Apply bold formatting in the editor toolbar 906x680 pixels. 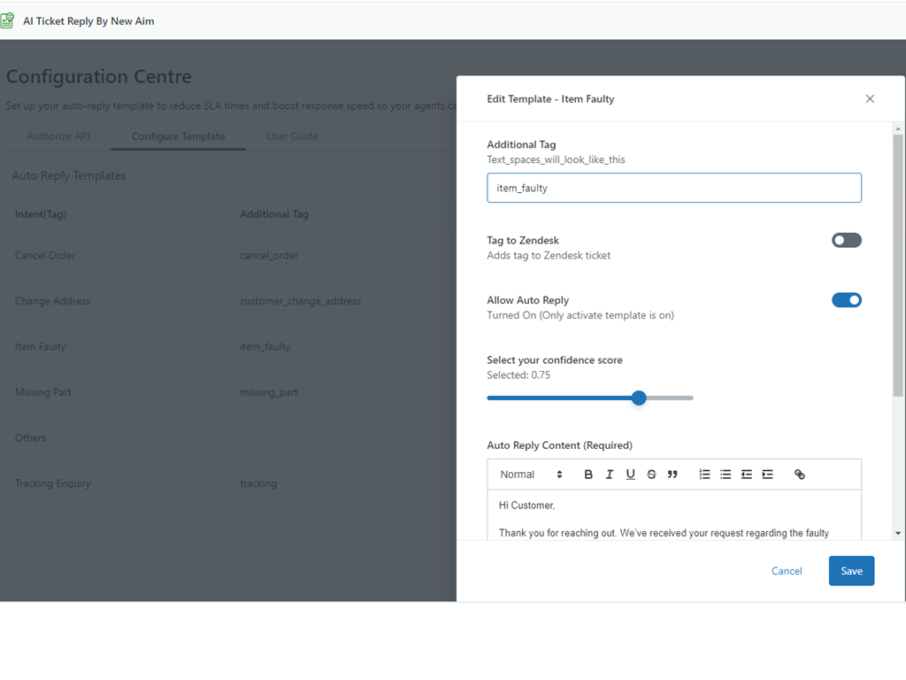coord(588,475)
